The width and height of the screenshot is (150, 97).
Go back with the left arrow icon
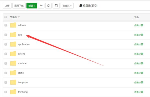pyautogui.click(x=41, y=6)
